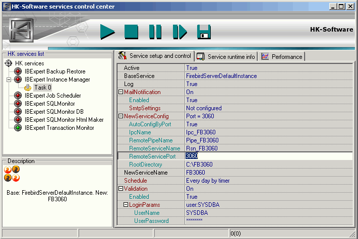Click NewServiceConfig value Port = 3060
This screenshot has width=358, height=239.
coord(200,116)
